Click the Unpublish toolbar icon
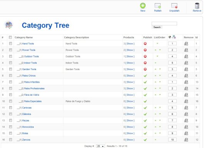The width and height of the screenshot is (204, 148). point(174,6)
